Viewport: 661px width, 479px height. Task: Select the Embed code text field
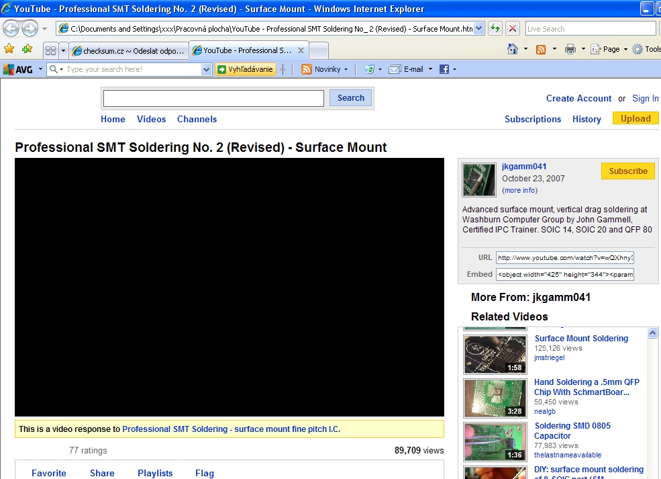coord(565,274)
